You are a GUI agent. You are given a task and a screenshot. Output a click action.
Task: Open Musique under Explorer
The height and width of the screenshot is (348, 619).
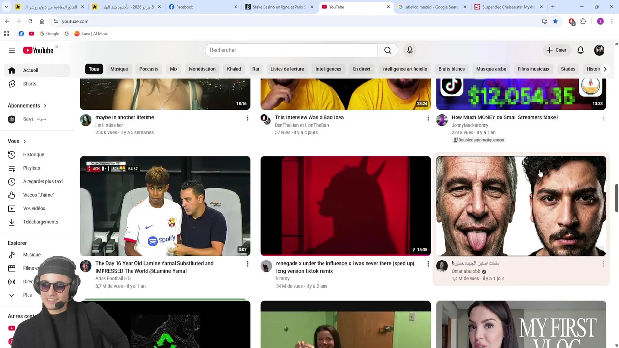tap(37, 255)
